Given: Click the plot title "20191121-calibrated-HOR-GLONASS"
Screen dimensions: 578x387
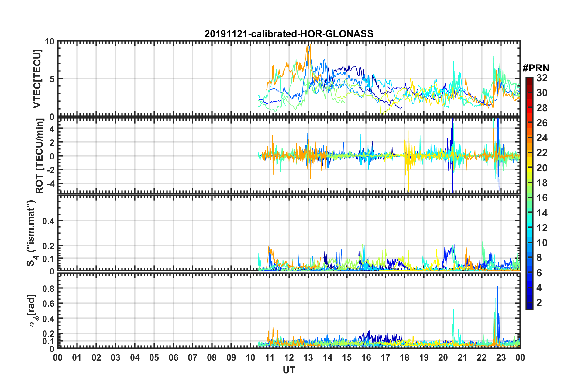Looking at the screenshot, I should pos(289,34).
